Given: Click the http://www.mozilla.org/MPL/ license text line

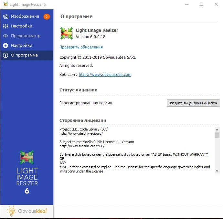Looking at the screenshot, I should 82,146.
